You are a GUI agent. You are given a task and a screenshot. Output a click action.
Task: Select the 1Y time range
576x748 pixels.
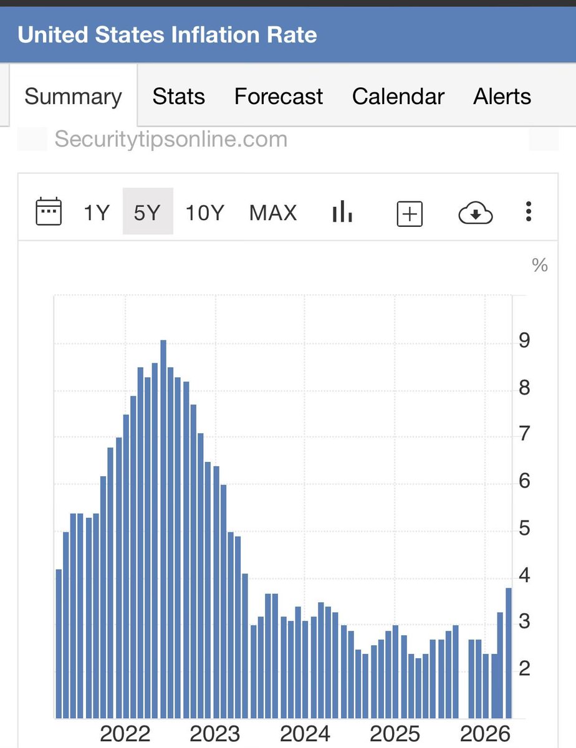tap(97, 213)
